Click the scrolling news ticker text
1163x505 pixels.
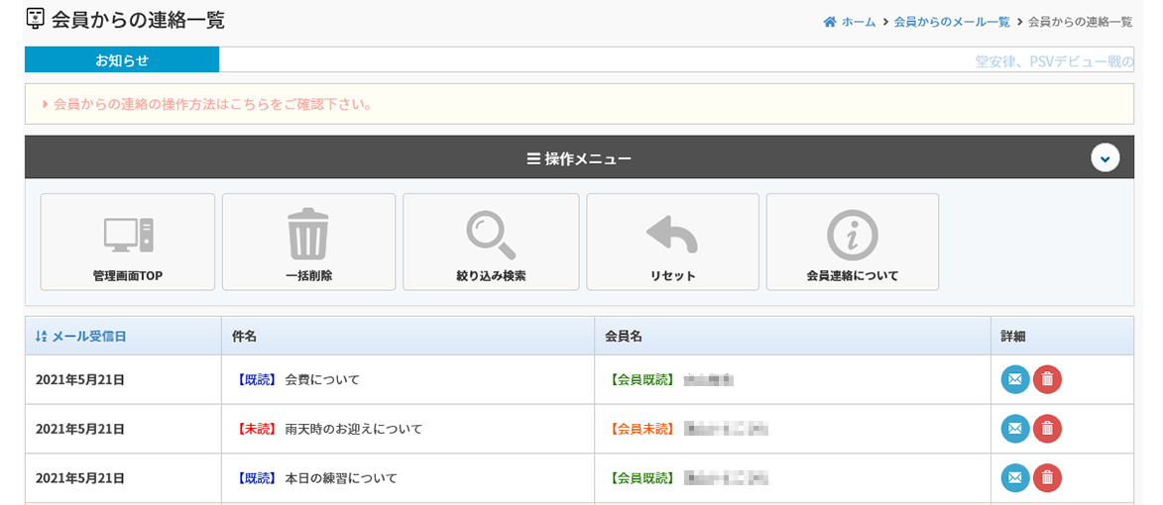pos(1053,61)
